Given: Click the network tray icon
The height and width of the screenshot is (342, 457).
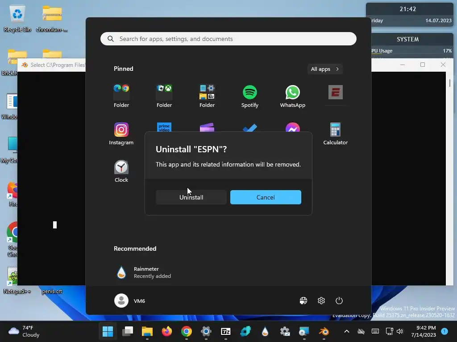Looking at the screenshot, I should [389, 331].
